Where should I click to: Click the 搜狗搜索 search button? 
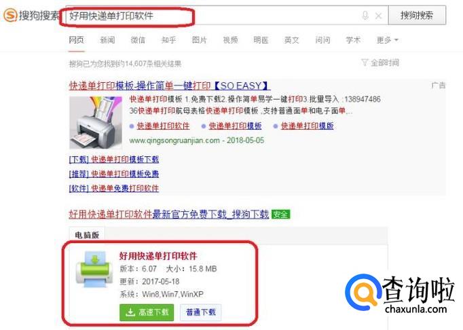(417, 16)
